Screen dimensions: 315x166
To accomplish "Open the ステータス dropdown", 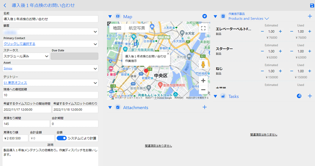I will (26, 56).
